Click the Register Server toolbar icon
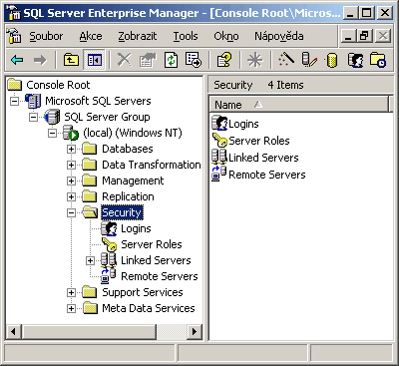 coord(309,60)
